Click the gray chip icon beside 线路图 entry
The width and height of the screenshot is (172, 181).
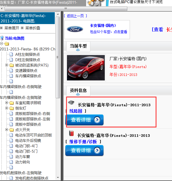click(71, 102)
